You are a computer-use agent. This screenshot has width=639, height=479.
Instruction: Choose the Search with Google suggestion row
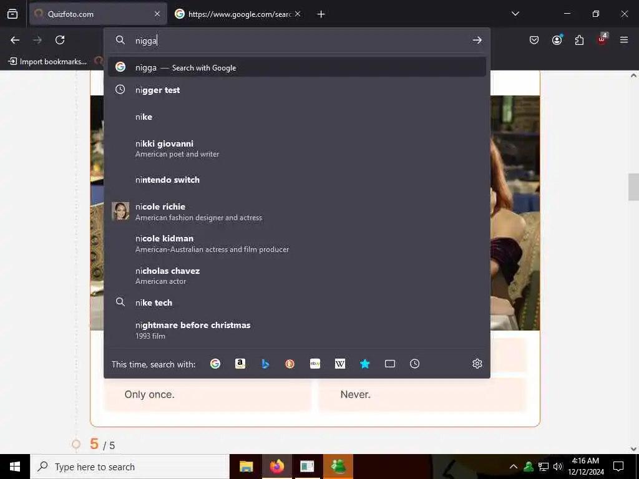click(x=297, y=67)
